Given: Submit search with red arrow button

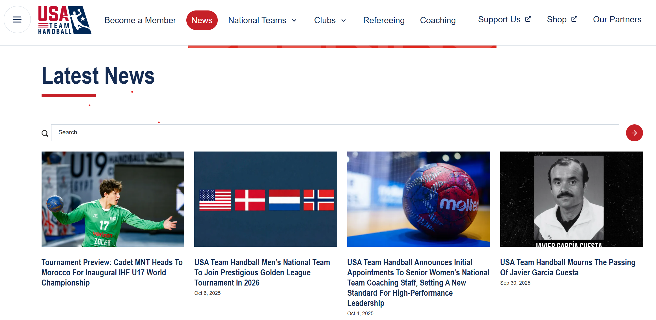Looking at the screenshot, I should 634,133.
